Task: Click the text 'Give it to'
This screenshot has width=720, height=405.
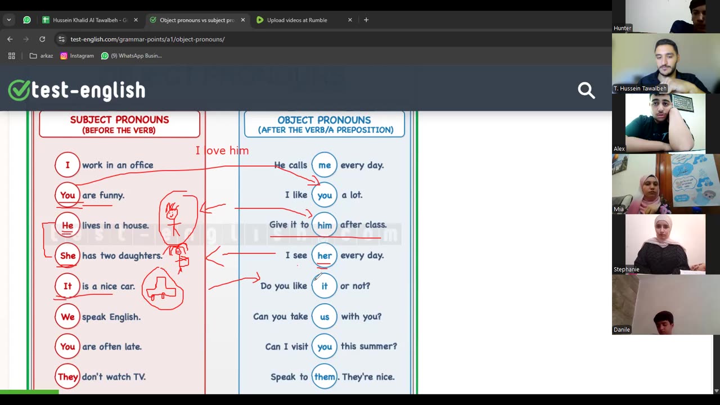Action: [289, 224]
